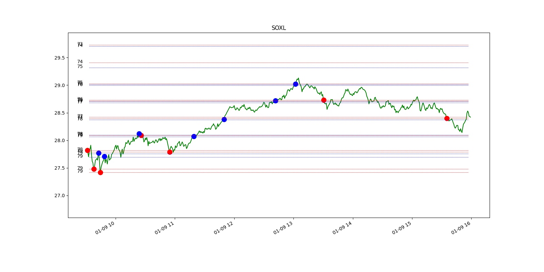This screenshot has width=544, height=272.
Task: Select the earliest red marker at session open
Action: (x=87, y=150)
